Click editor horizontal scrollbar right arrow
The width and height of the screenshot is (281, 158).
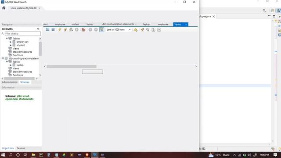(196, 66)
